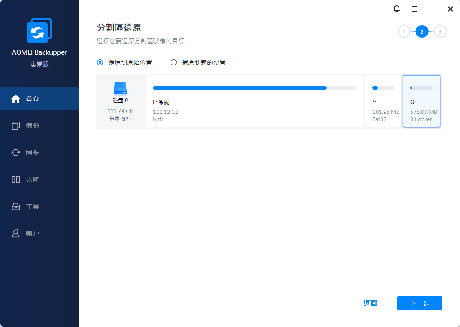The height and width of the screenshot is (327, 460).
Task: Open the notifications bell icon
Action: [396, 9]
